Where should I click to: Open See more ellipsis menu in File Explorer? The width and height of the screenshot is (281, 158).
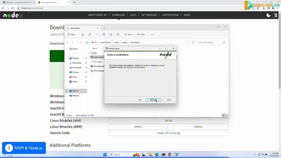(x=152, y=34)
